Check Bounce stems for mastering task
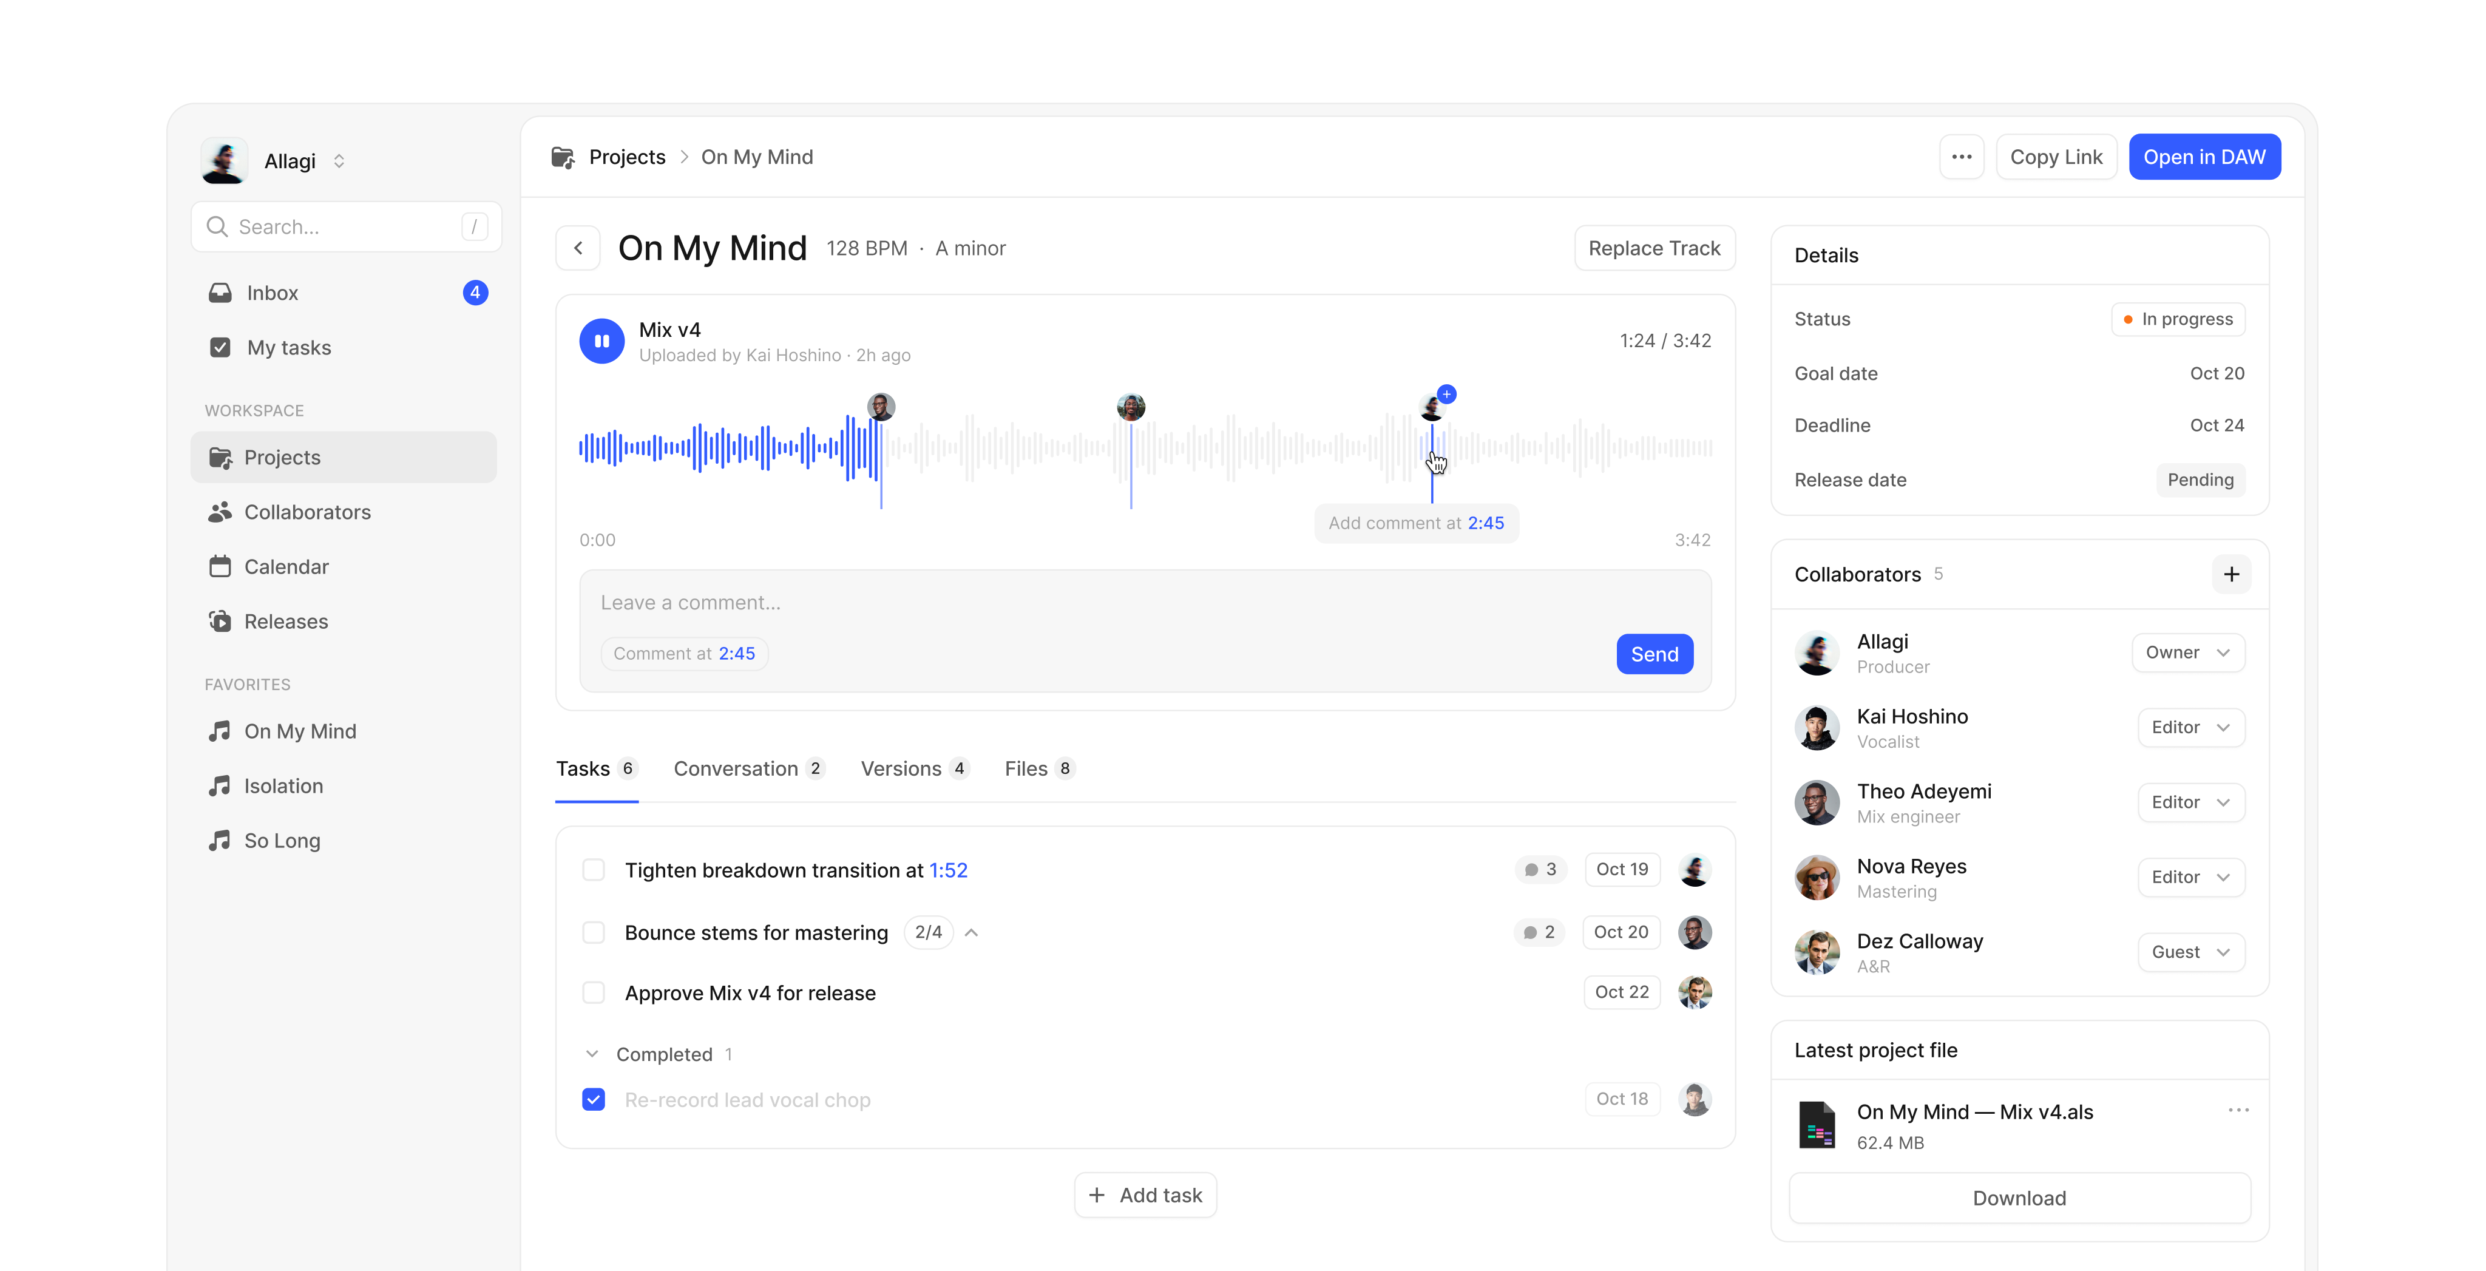 click(x=594, y=932)
